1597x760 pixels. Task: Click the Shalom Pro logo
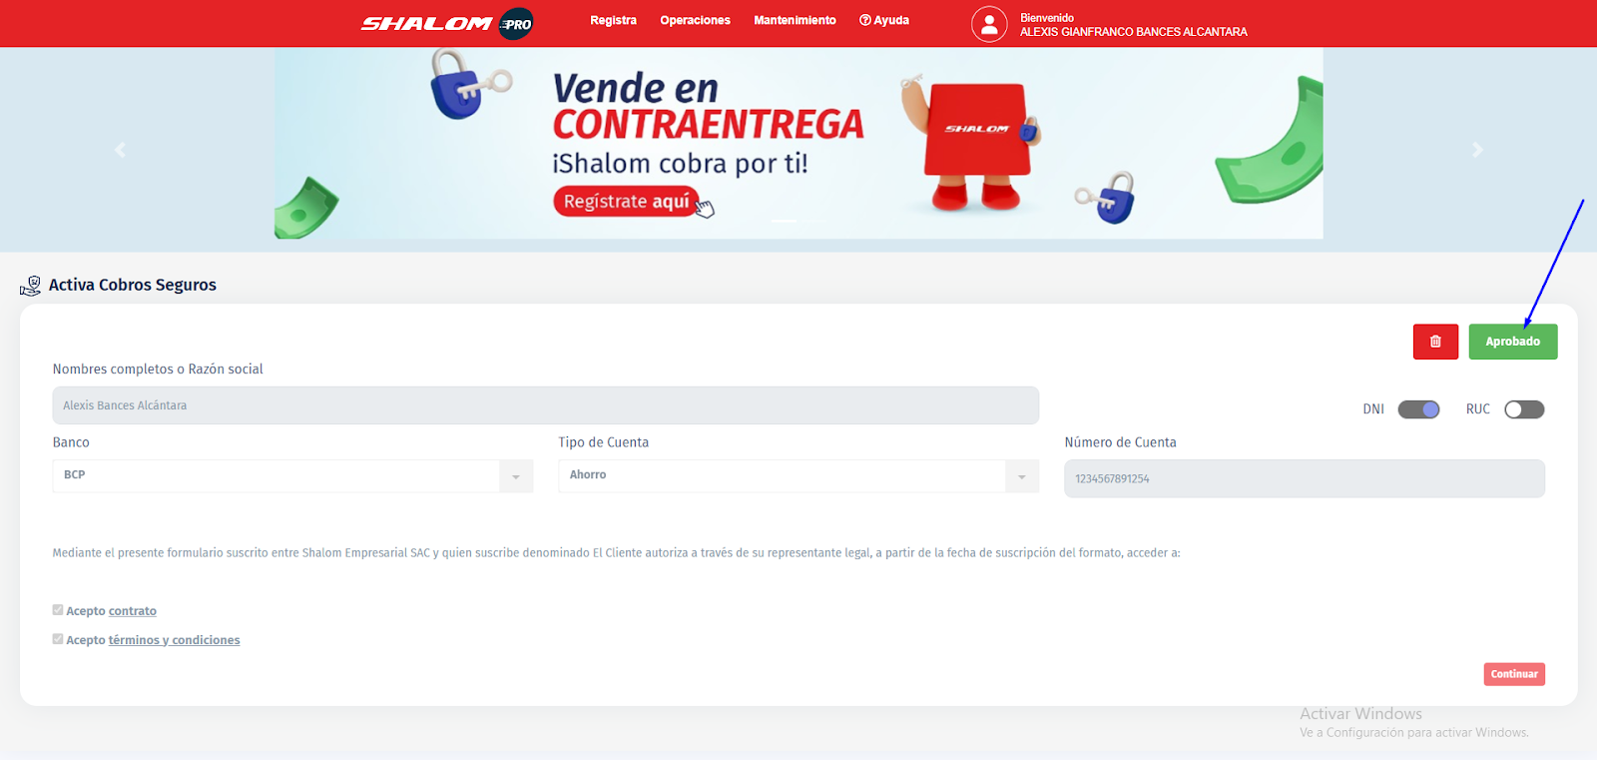point(446,24)
